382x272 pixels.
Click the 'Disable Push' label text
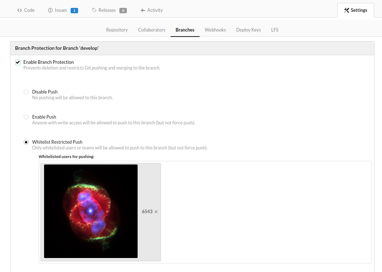pos(45,92)
